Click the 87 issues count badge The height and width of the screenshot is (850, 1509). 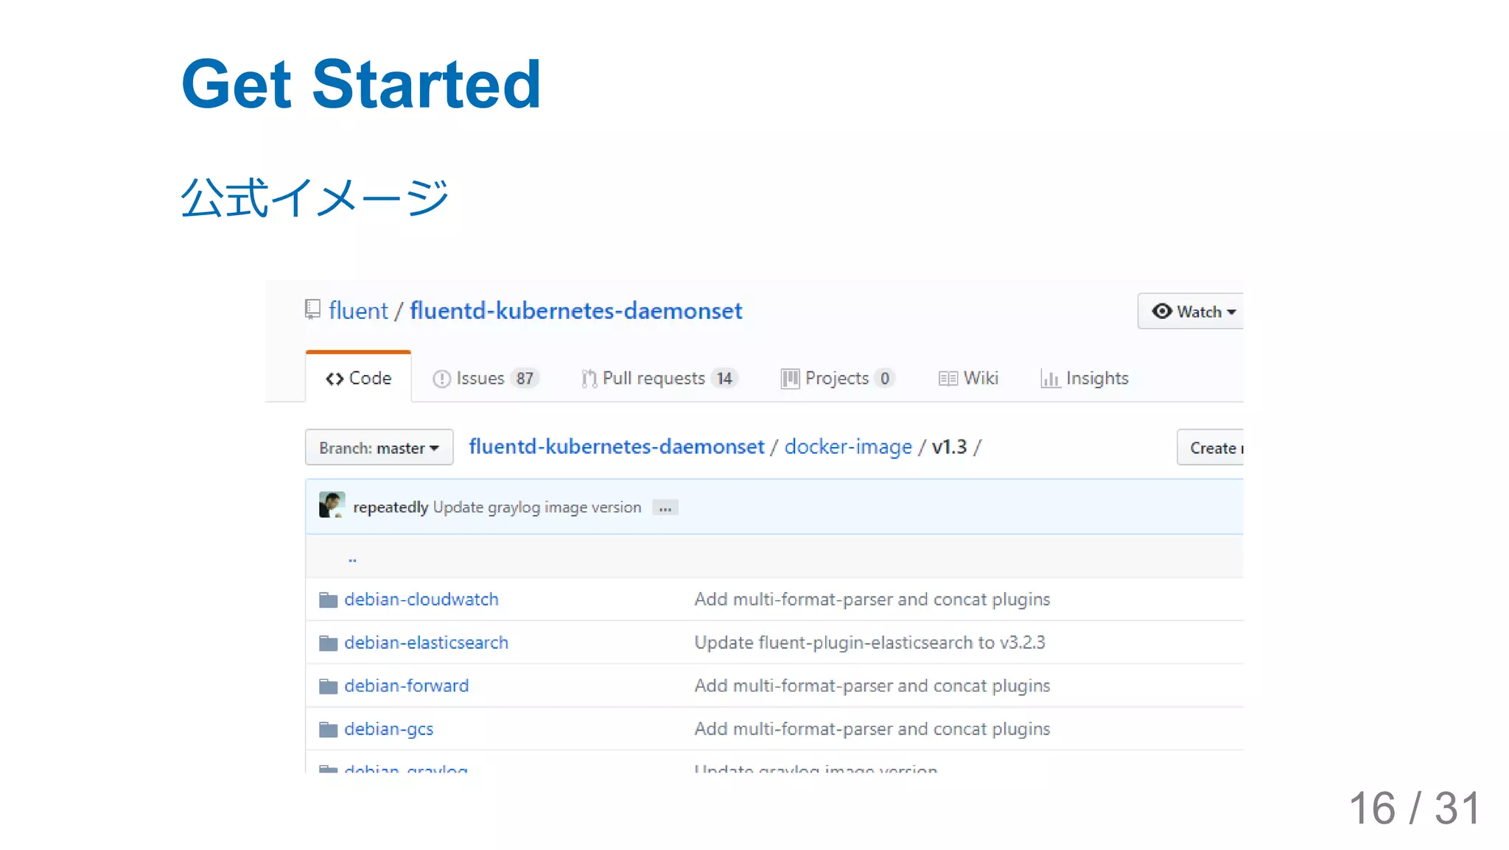[x=525, y=379]
